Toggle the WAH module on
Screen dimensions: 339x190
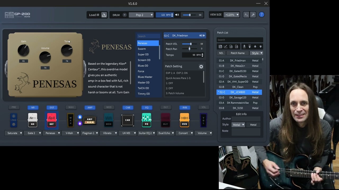(71, 107)
